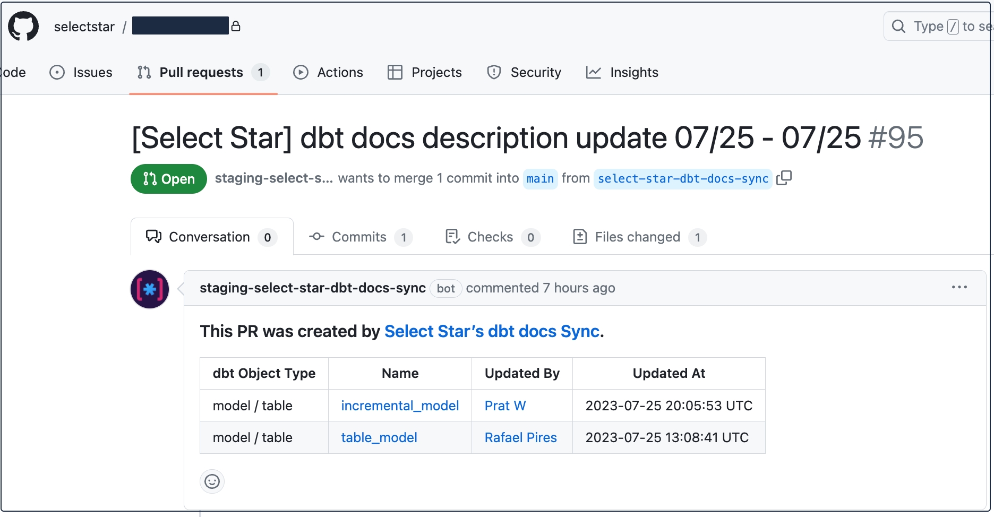
Task: Open the incremental_model link
Action: [400, 406]
